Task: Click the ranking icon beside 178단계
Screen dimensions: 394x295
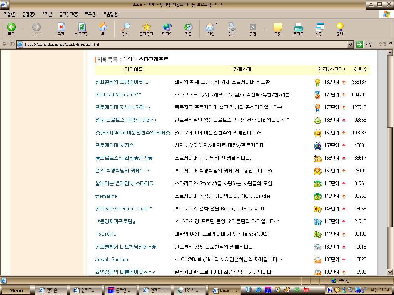Action: point(317,95)
